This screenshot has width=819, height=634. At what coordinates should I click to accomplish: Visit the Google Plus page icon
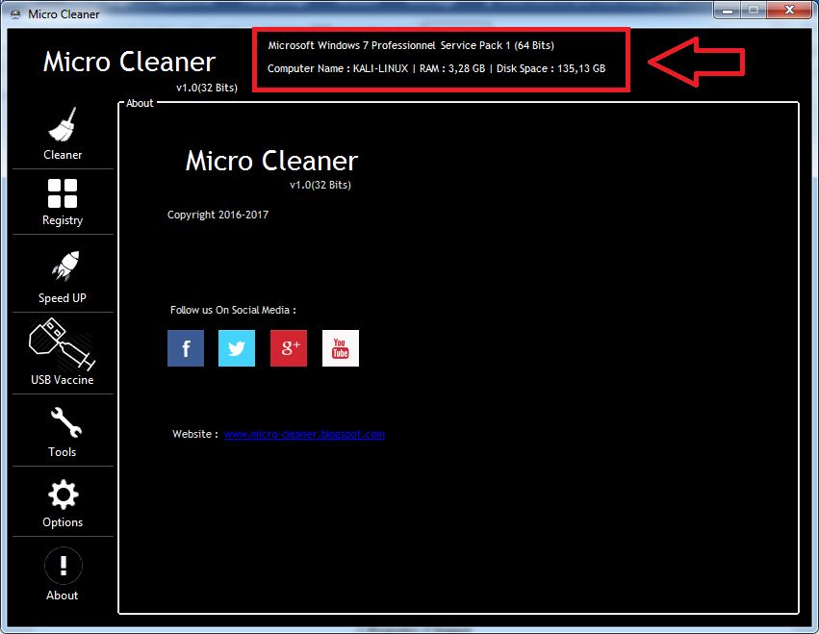coord(289,348)
